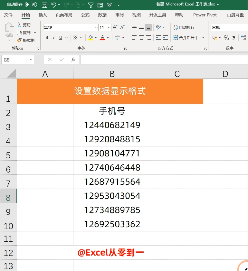This screenshot has width=248, height=271.
Task: Click the Increase Font Size icon
Action: pos(115,27)
